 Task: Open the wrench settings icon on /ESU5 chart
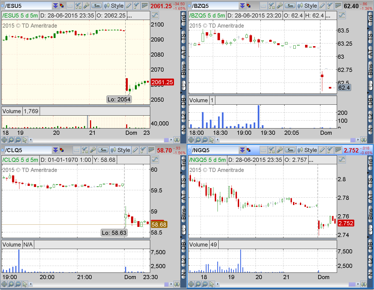pos(86,5)
